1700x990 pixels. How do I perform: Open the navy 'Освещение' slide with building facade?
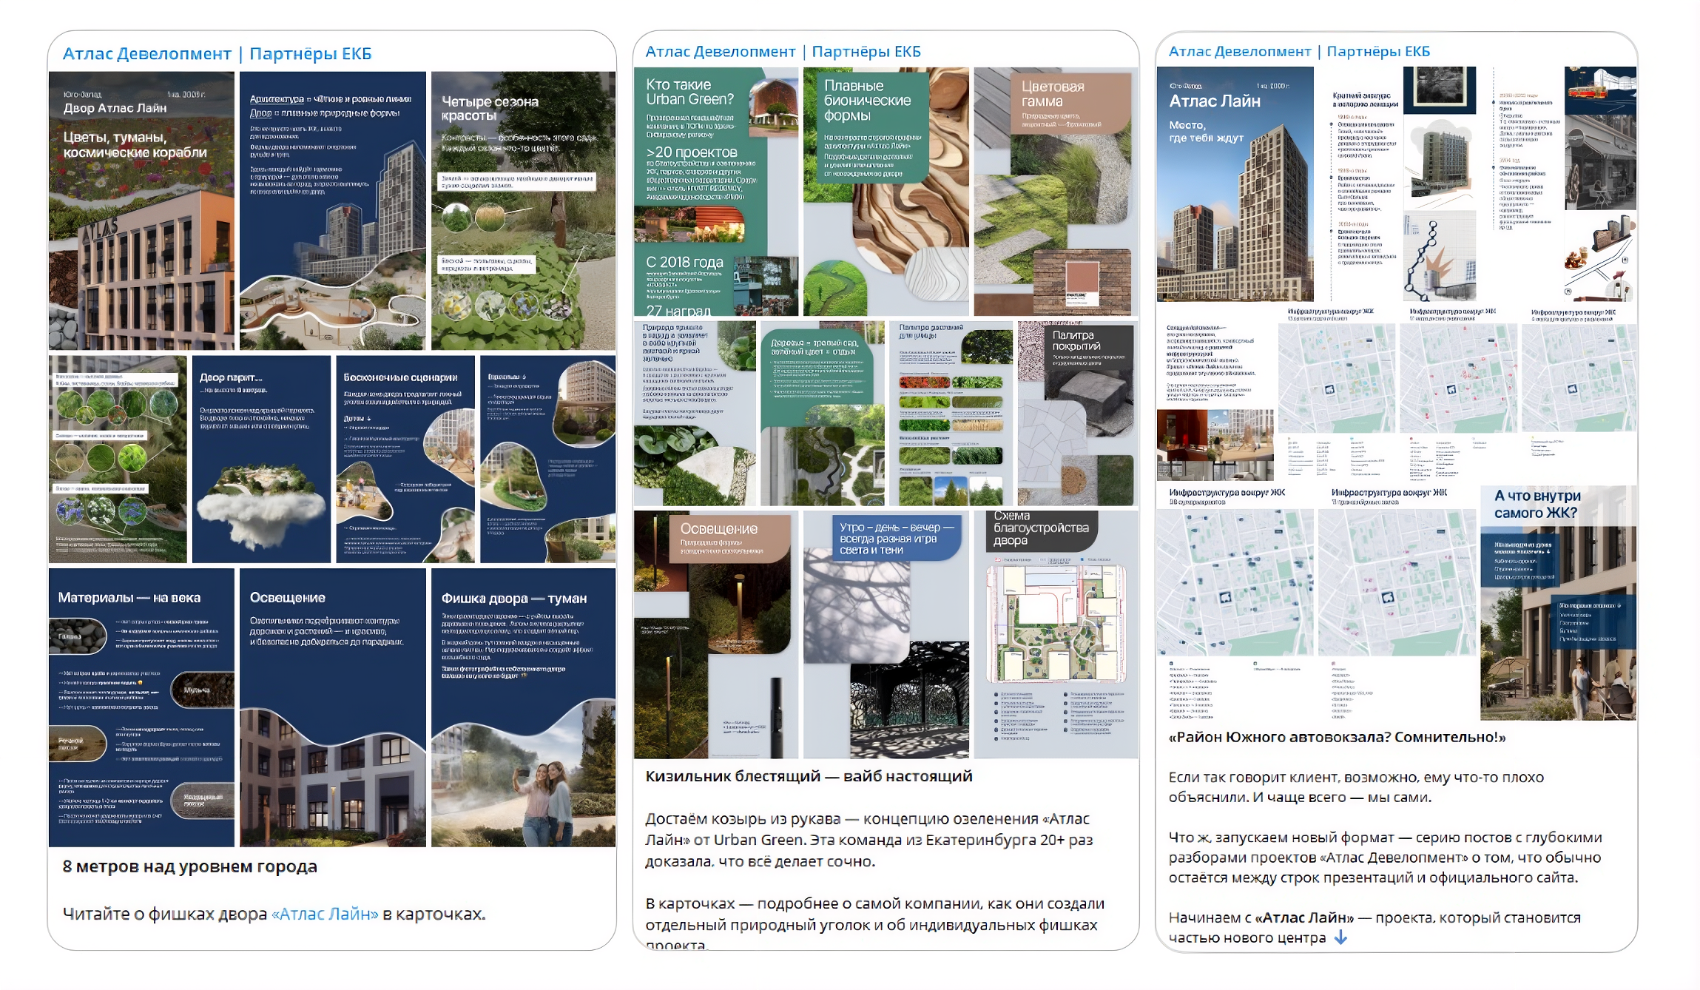click(333, 707)
